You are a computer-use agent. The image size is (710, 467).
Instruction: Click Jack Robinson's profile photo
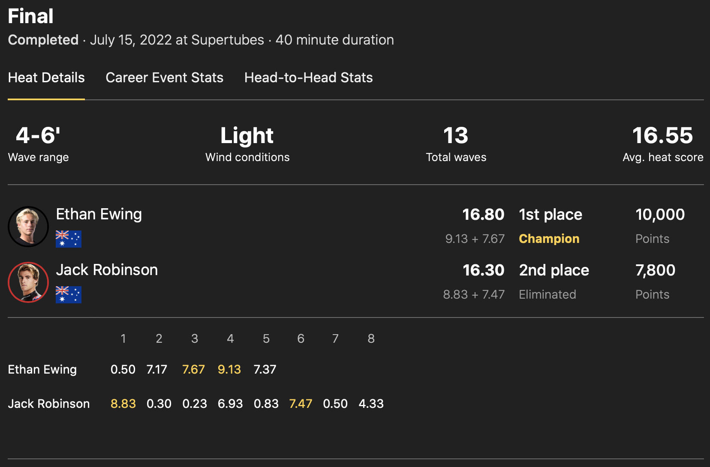click(28, 282)
